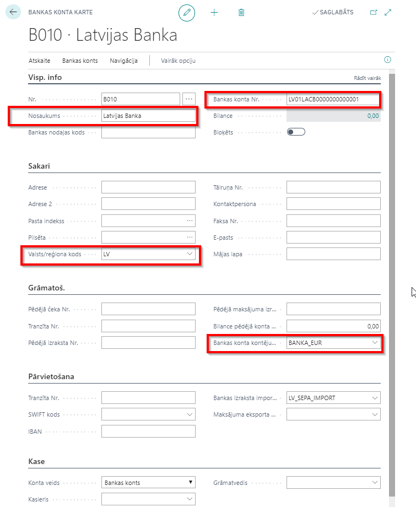
Task: Open card in new window icon
Action: coord(374,12)
